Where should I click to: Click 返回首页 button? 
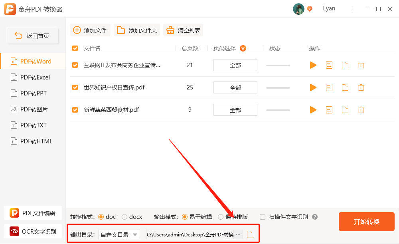point(33,36)
